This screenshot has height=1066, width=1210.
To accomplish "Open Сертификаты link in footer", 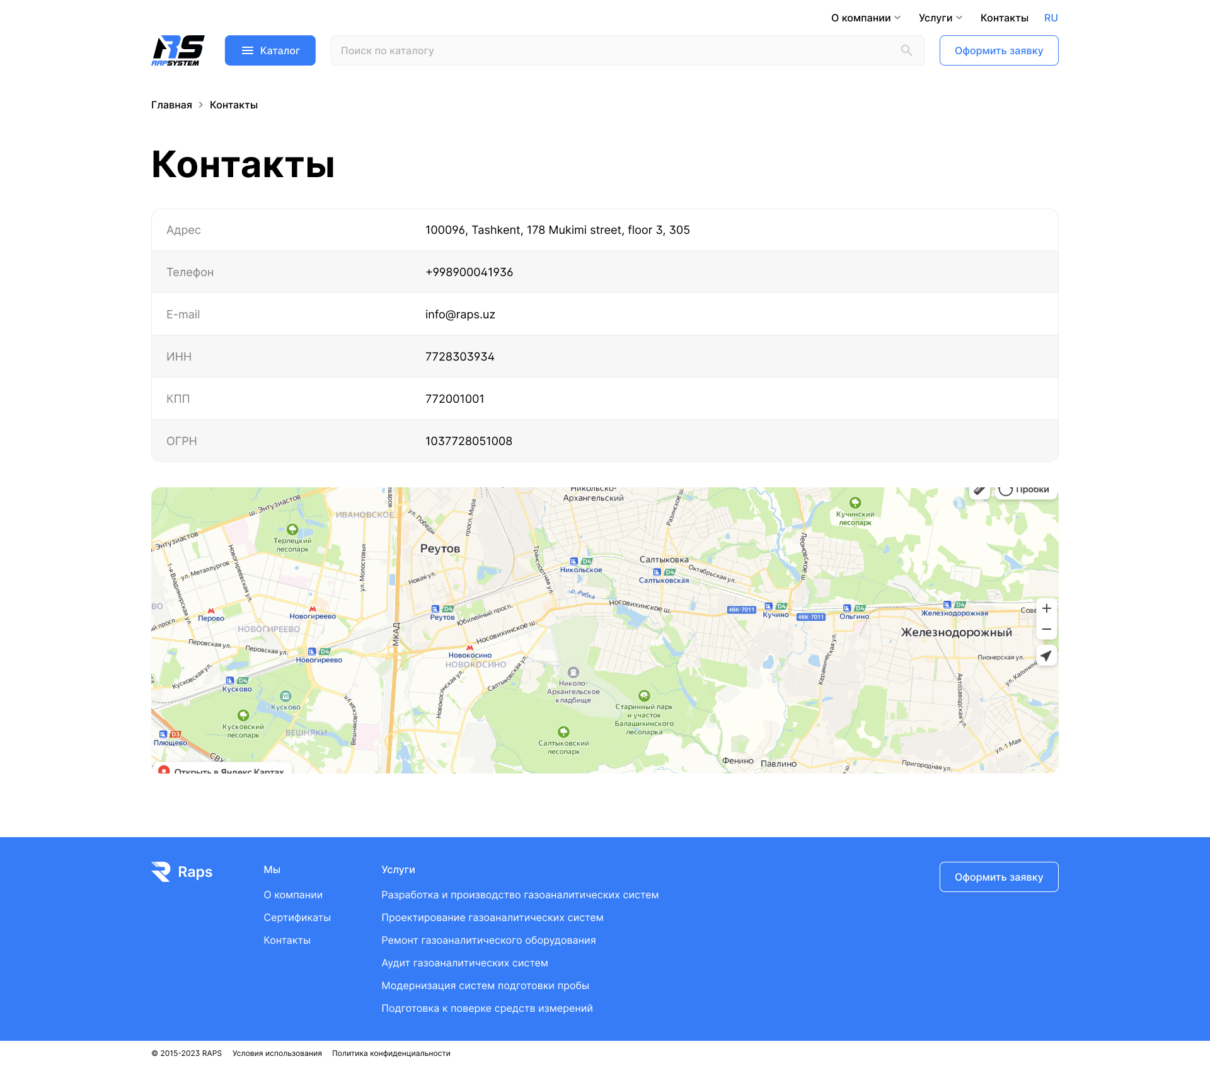I will click(297, 917).
